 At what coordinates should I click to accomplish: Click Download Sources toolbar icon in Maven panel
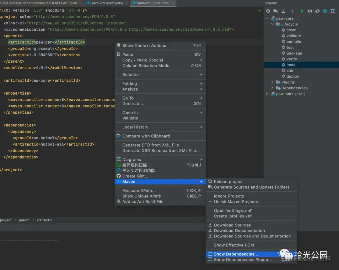283,11
